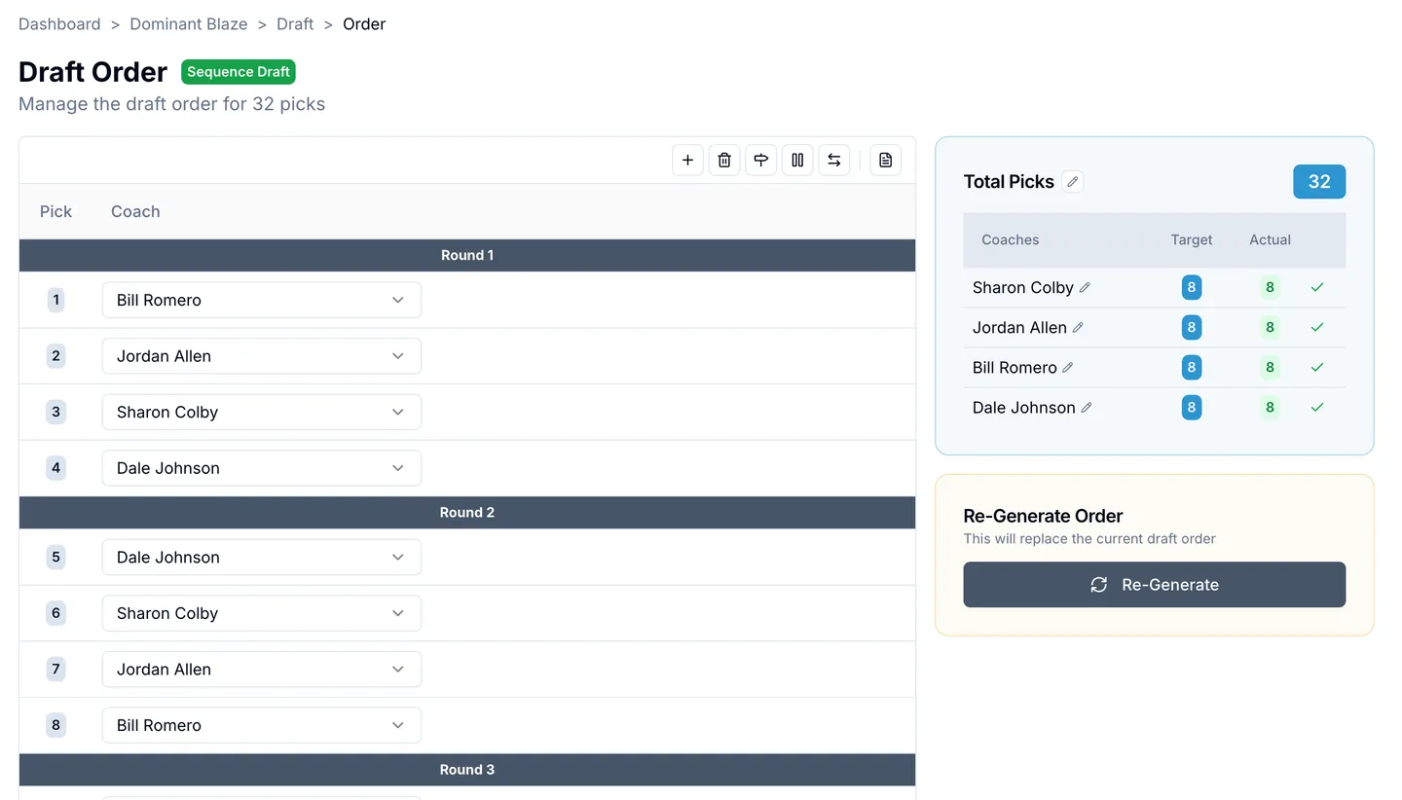Open coach dropdown for pick 6

pos(262,613)
